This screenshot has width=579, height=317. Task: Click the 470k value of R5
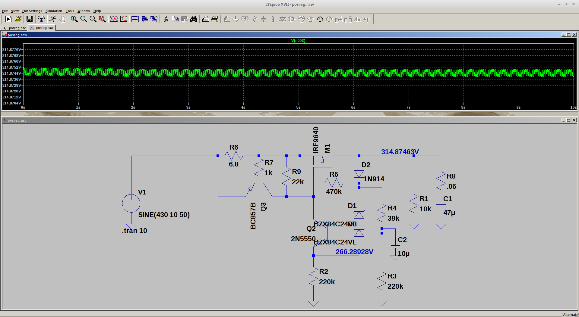coord(334,191)
